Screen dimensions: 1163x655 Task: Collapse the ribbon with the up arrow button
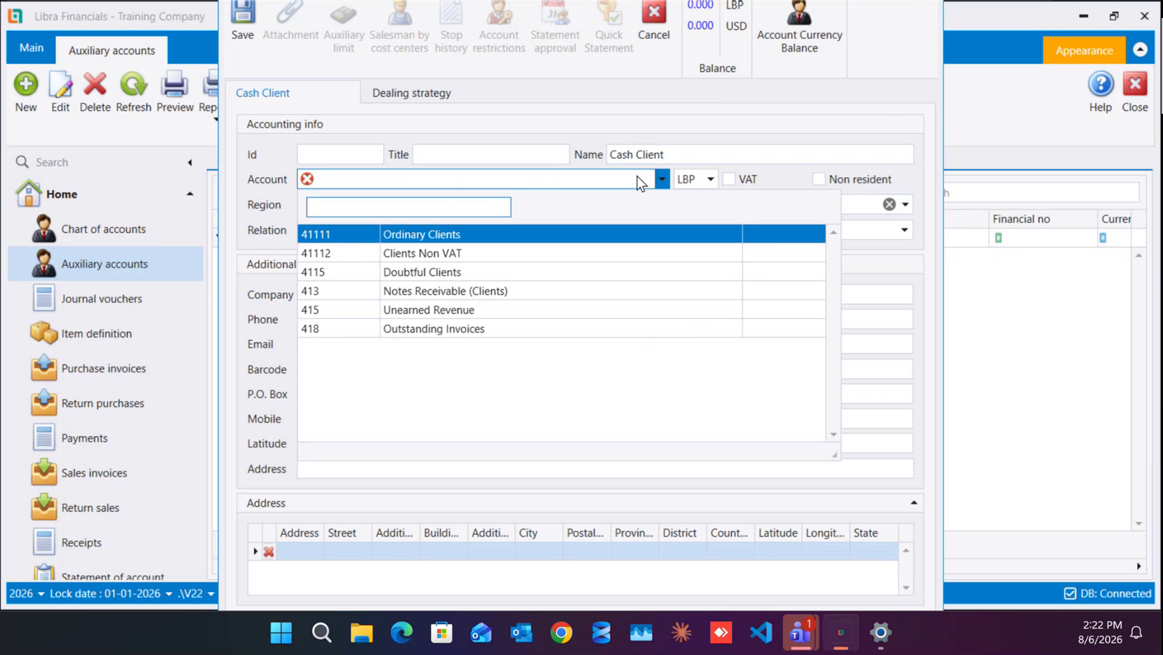[1140, 50]
